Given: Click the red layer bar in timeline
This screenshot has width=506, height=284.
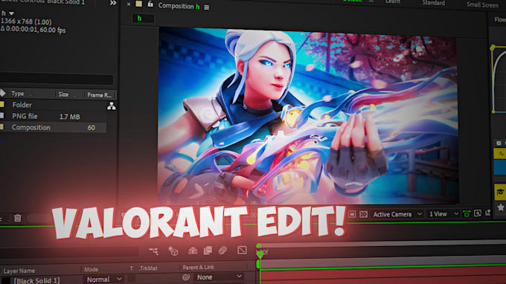Looking at the screenshot, I should (x=383, y=277).
